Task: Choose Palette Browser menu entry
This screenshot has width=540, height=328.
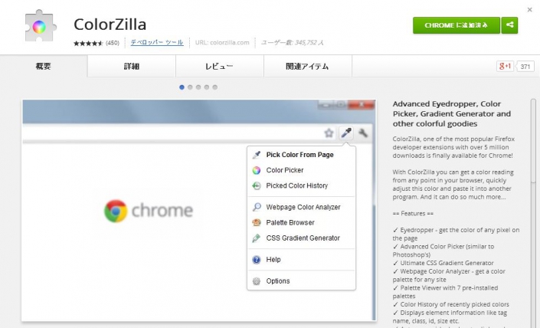Action: (301, 222)
